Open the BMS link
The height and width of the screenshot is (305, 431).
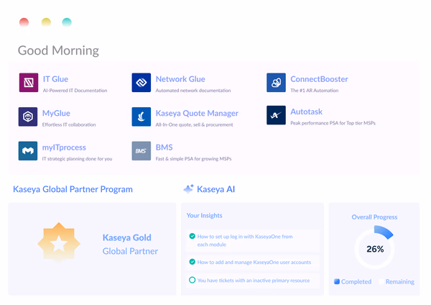164,147
